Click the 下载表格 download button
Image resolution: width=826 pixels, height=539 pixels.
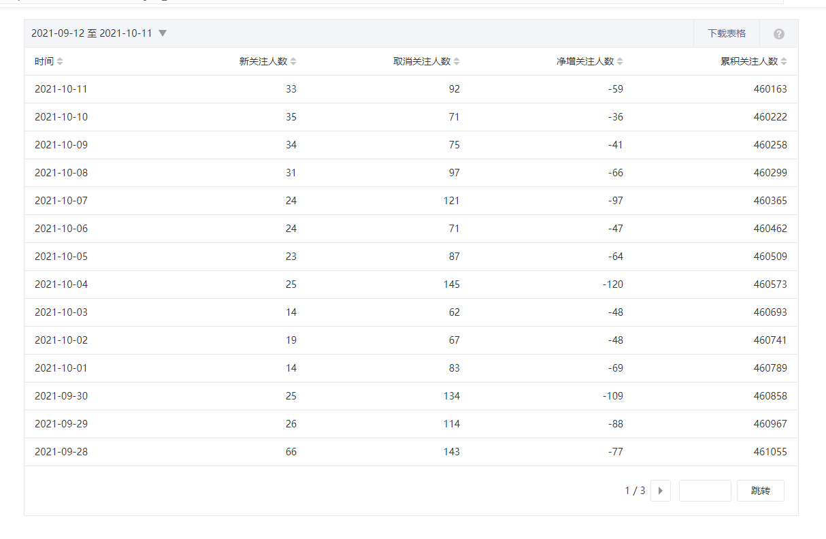[x=726, y=33]
